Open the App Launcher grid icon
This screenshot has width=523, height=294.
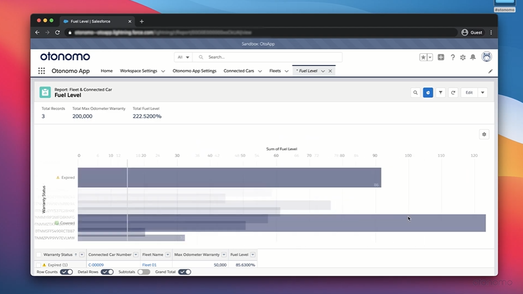pos(42,71)
